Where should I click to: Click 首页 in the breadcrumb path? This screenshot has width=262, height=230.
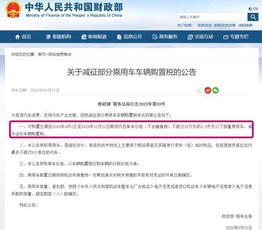(x=42, y=54)
